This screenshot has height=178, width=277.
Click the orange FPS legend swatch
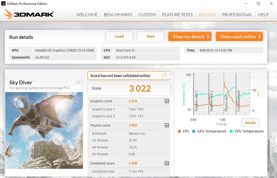point(180,131)
